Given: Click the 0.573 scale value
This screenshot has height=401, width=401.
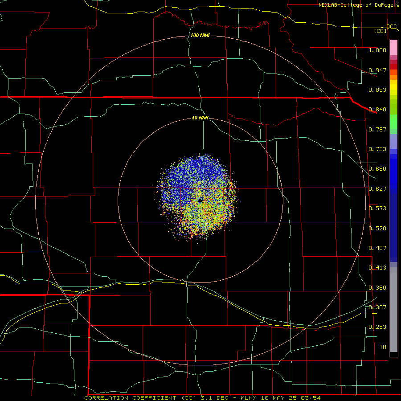Looking at the screenshot, I should click(x=377, y=209).
